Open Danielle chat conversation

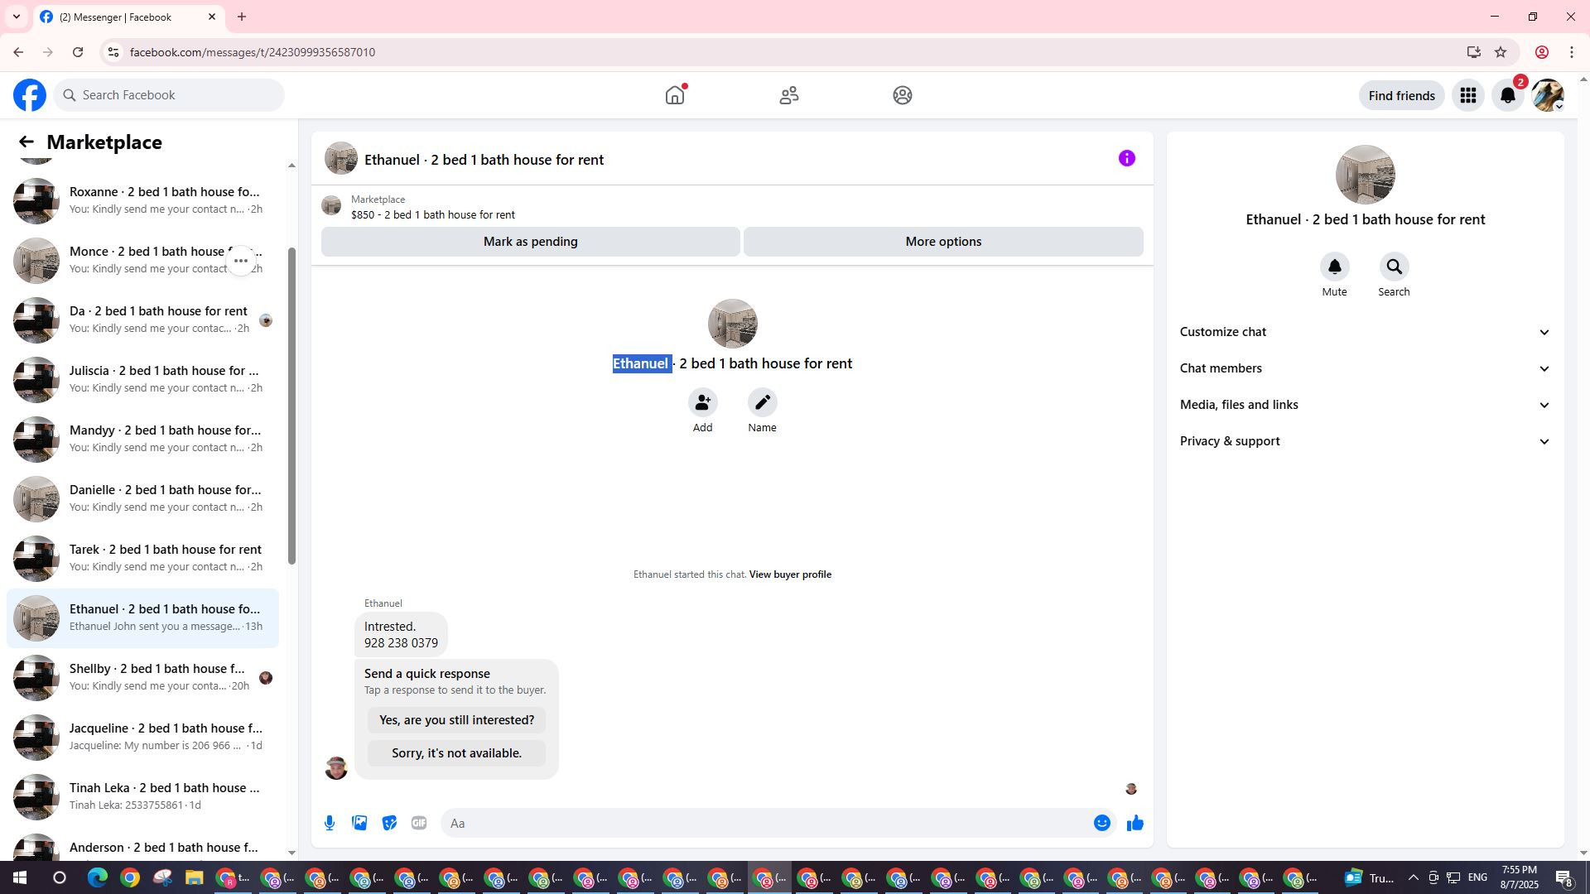click(142, 498)
